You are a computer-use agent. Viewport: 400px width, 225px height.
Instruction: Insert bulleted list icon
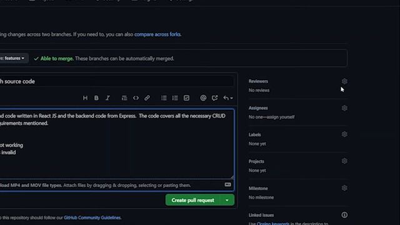[x=164, y=98]
